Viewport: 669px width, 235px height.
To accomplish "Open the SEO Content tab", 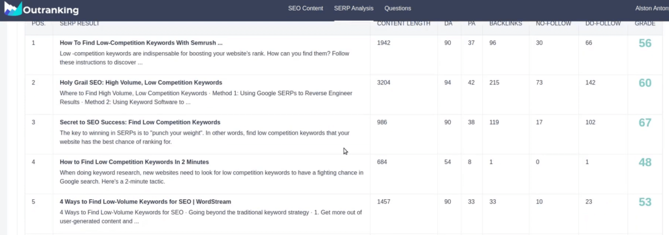I will 306,8.
